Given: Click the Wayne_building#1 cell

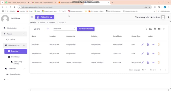Looking at the screenshot, I should click(98, 62).
